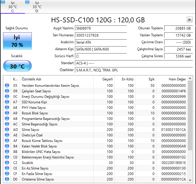Click status orb for Bildirilen UNC Hata Sayısı

[7, 152]
